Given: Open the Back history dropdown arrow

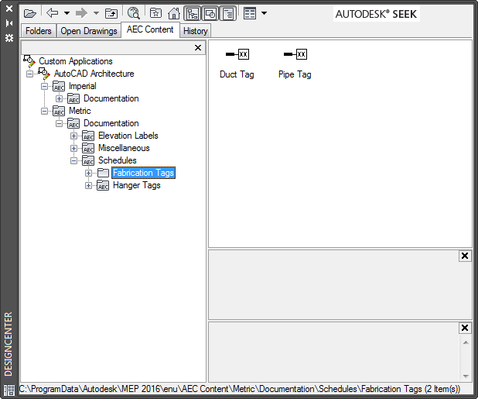Looking at the screenshot, I should pos(67,13).
